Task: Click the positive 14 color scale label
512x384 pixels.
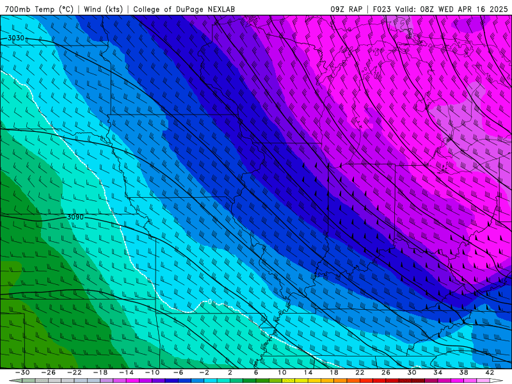Action: 308,372
